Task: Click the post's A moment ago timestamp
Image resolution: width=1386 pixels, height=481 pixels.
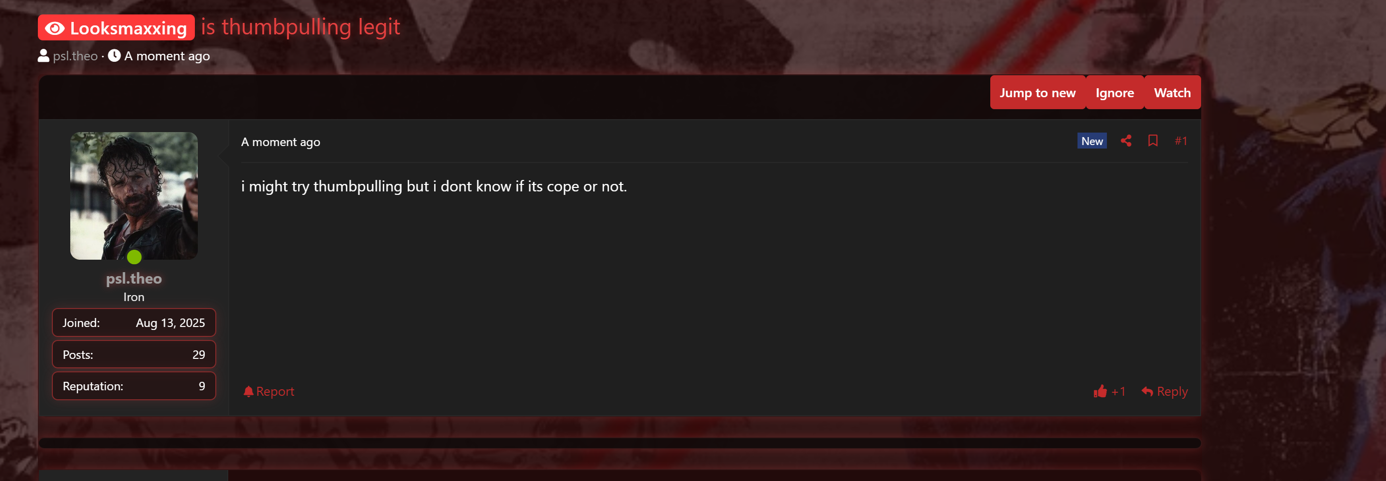Action: coord(280,142)
